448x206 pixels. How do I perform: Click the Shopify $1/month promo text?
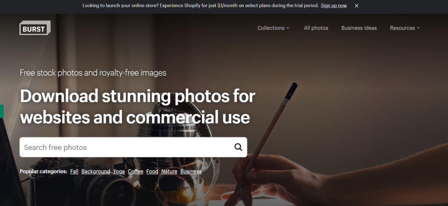tap(200, 6)
